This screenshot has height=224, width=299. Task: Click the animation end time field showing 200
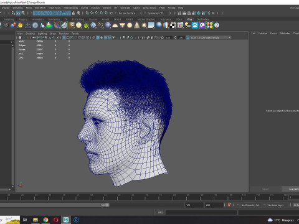point(214,205)
